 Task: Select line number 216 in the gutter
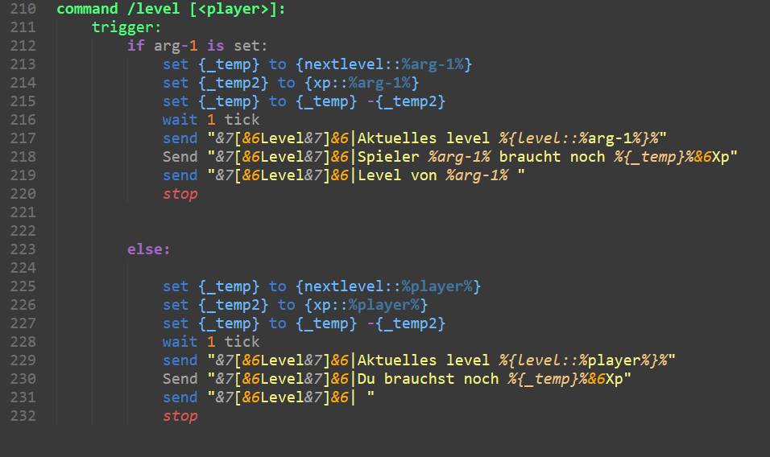pos(23,120)
